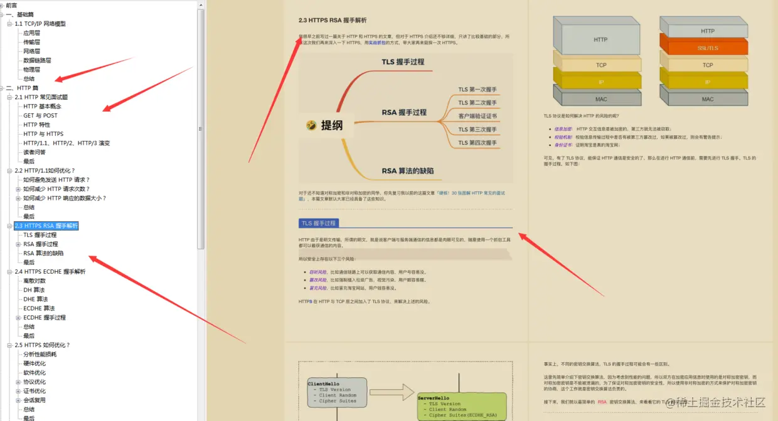Screen dimensions: 778x421
Task: Expand the plus box beside 会话复用
Action: click(18, 400)
